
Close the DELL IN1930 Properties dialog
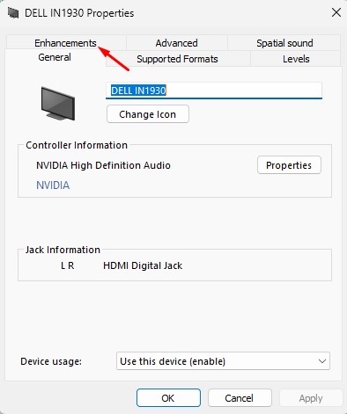[336, 12]
